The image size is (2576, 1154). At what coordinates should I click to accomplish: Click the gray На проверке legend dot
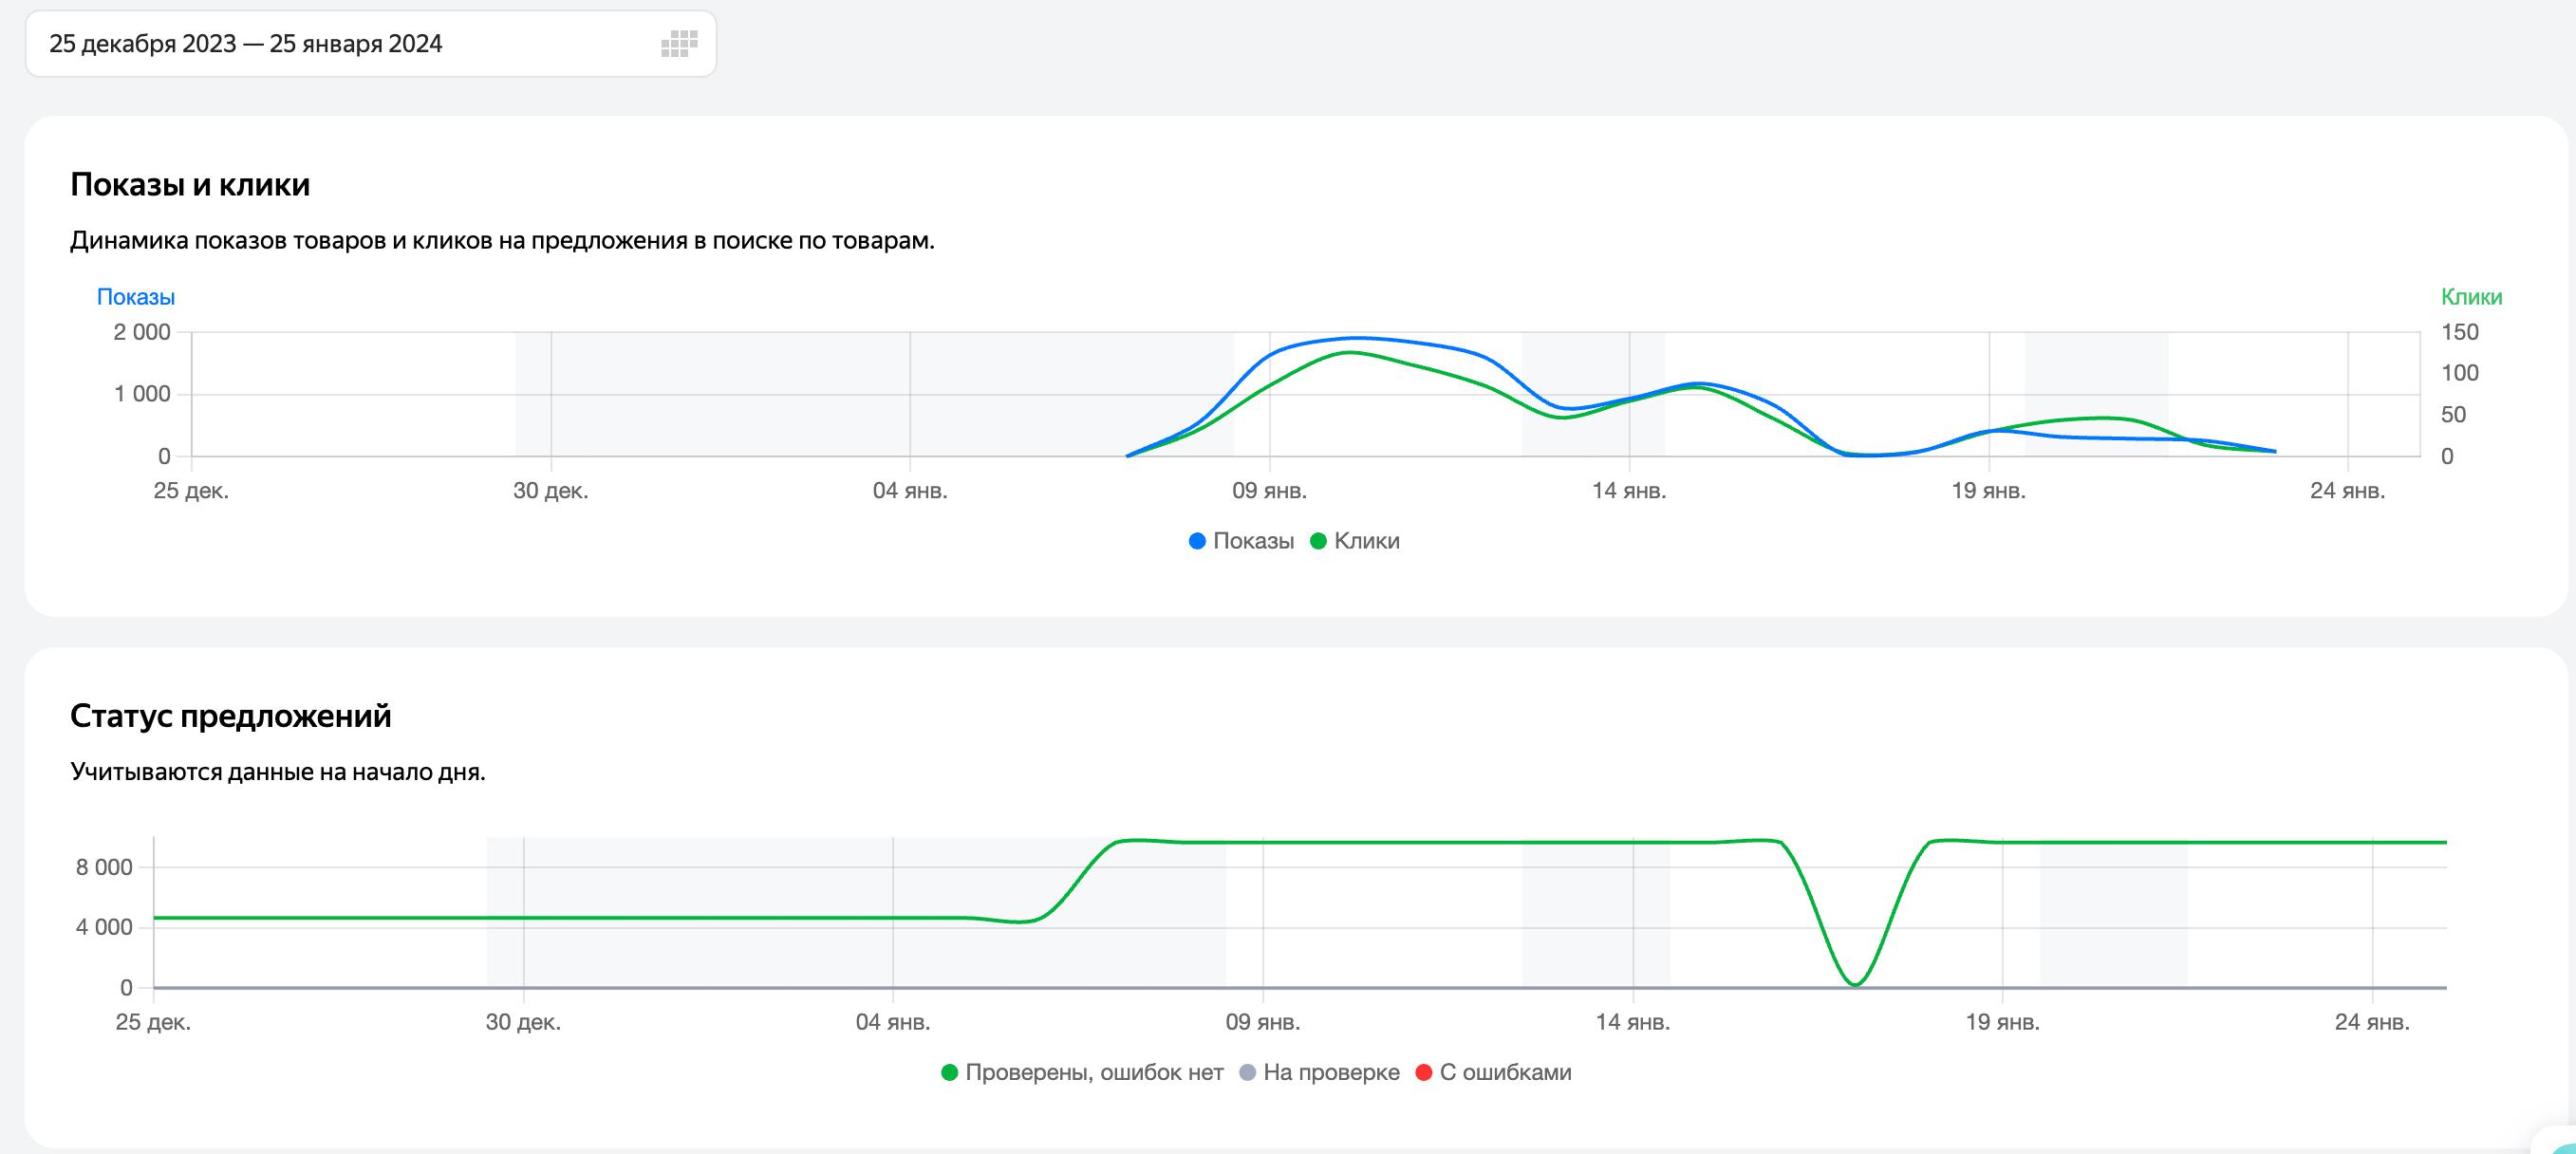pyautogui.click(x=1247, y=1073)
